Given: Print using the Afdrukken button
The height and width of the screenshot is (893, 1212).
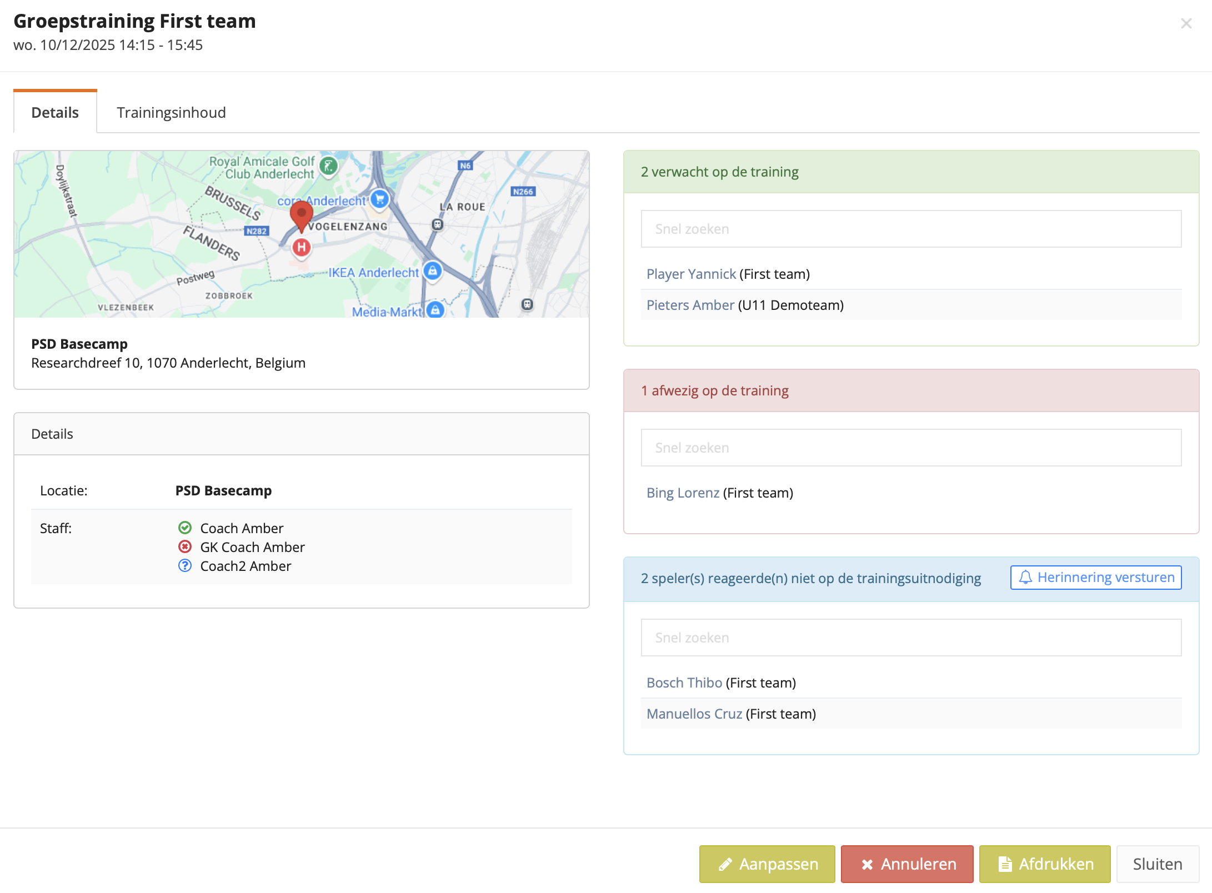Looking at the screenshot, I should point(1044,864).
